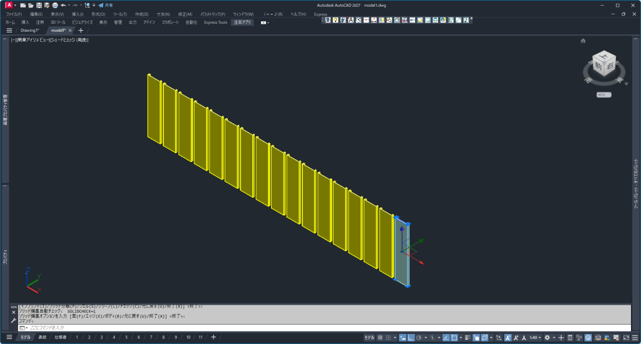Expand the undo history dropdown arrow
The height and width of the screenshot is (344, 641).
69,5
